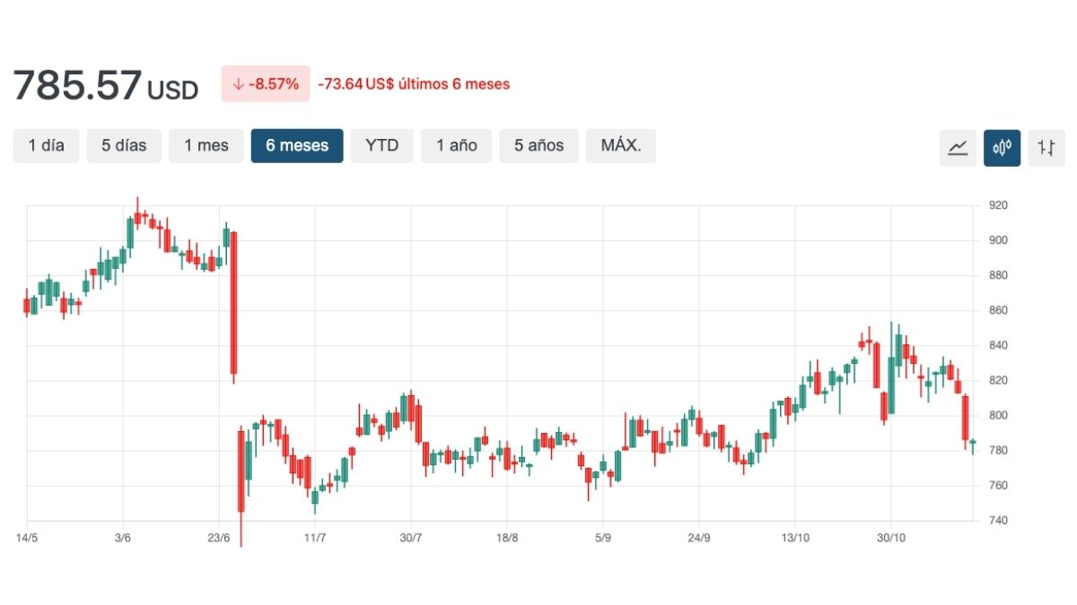The height and width of the screenshot is (605, 1077).
Task: Select the "1 día" time range
Action: (x=46, y=145)
